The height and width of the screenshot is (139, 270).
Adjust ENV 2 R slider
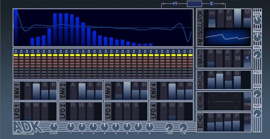pyautogui.click(x=99, y=91)
